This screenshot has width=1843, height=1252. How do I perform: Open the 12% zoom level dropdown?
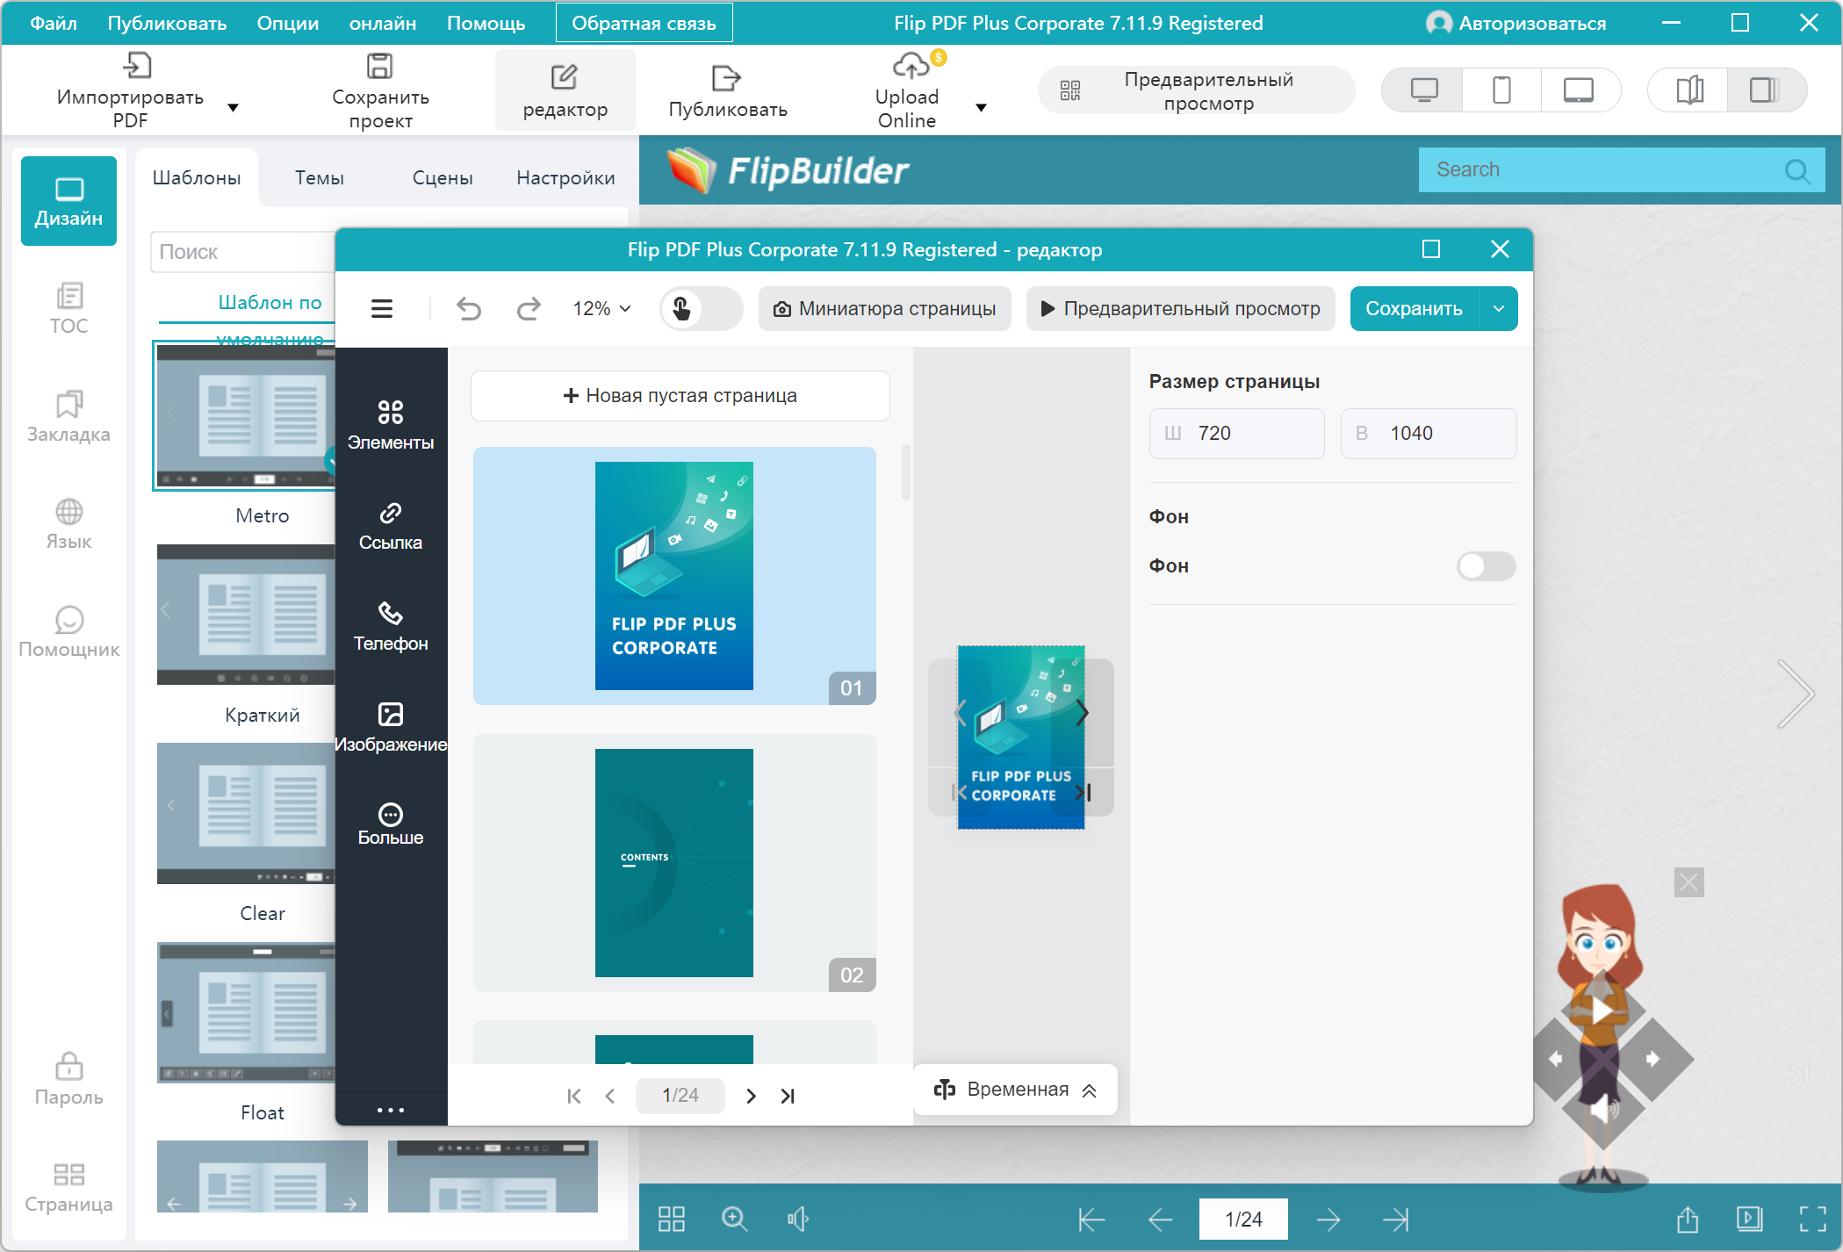tap(602, 309)
